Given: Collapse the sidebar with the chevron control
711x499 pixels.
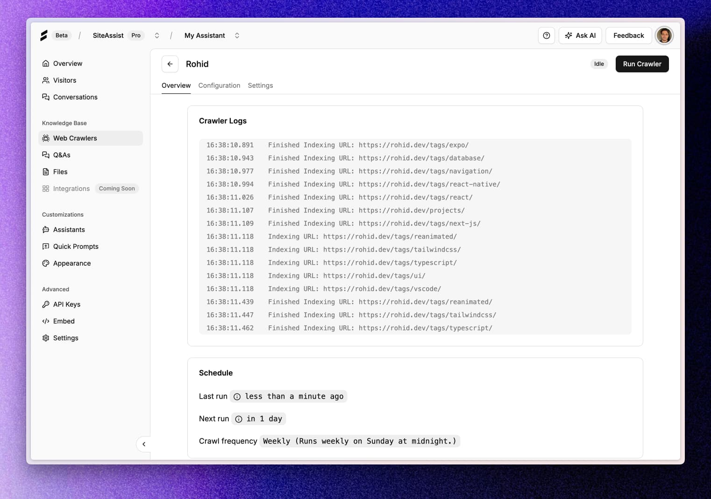Looking at the screenshot, I should [x=144, y=444].
